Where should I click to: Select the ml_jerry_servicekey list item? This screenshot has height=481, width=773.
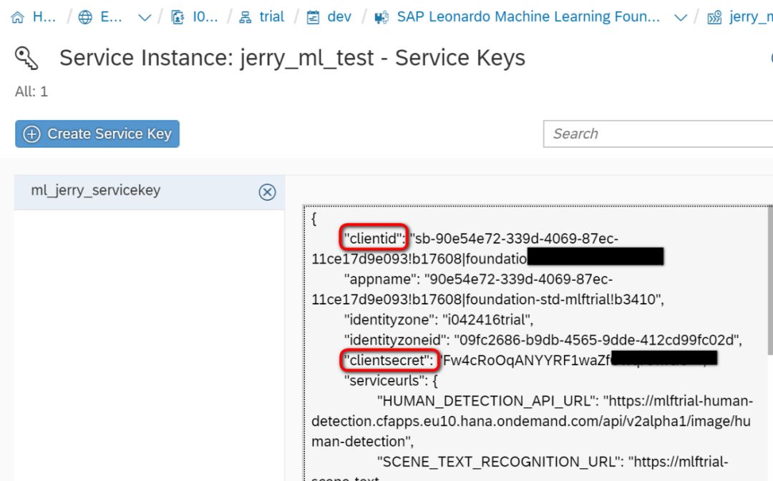coord(150,192)
